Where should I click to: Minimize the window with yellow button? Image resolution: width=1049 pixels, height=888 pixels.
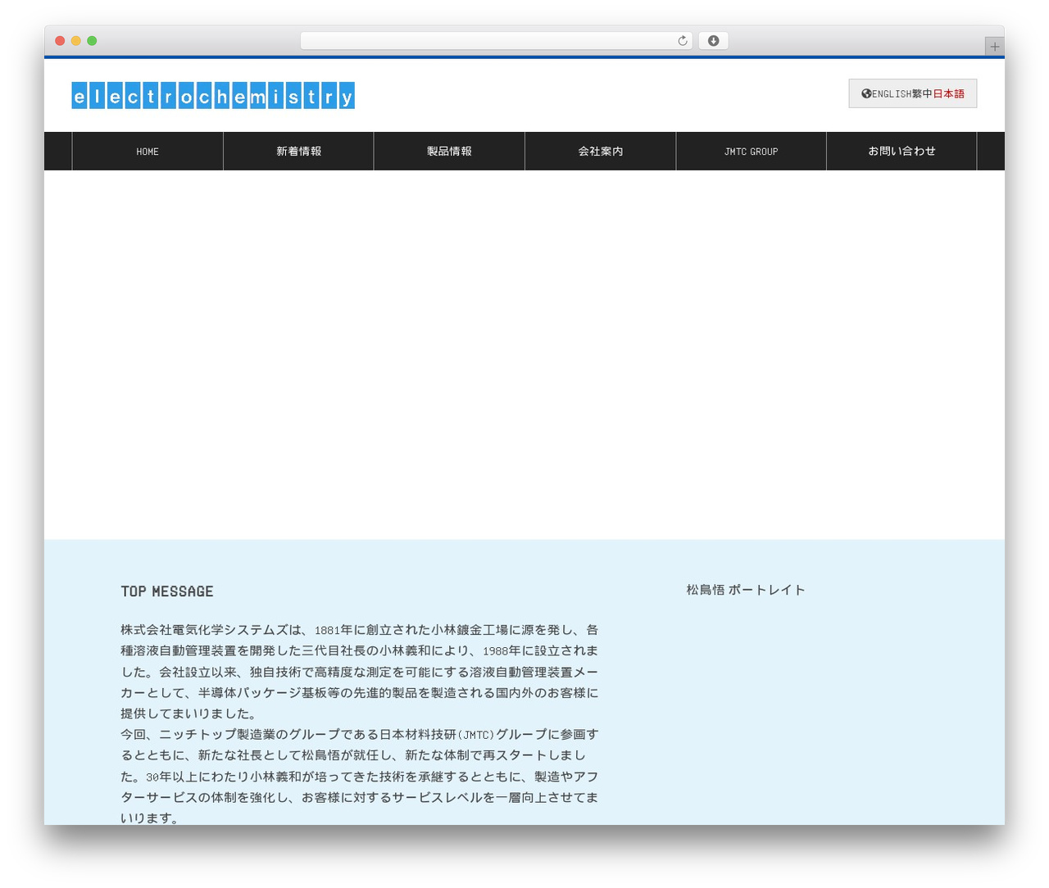tap(76, 41)
